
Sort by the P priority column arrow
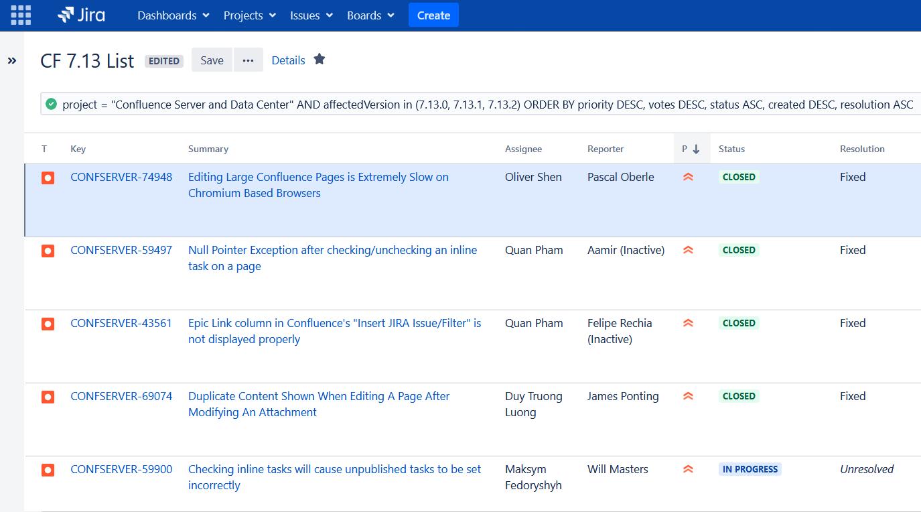[x=696, y=149]
